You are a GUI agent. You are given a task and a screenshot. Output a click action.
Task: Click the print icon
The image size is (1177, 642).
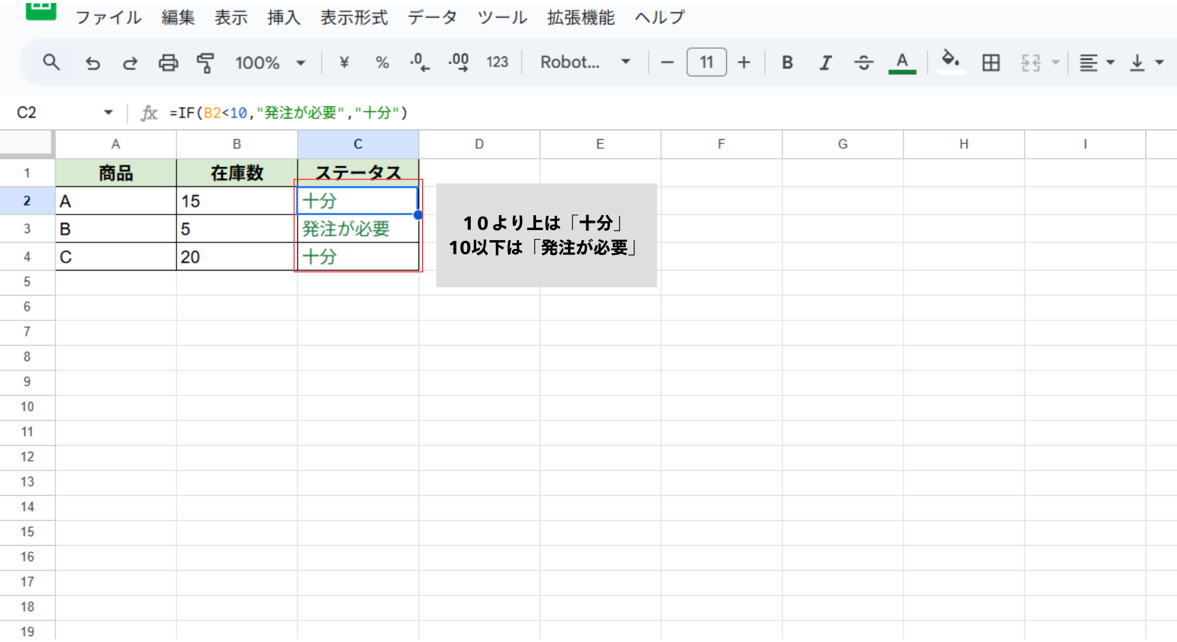pyautogui.click(x=168, y=62)
